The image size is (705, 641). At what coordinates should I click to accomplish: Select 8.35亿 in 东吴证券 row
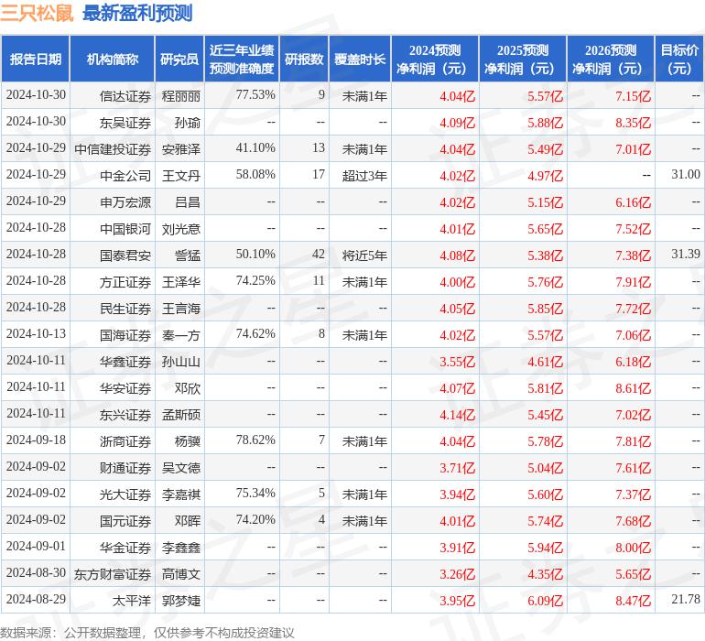pos(633,123)
